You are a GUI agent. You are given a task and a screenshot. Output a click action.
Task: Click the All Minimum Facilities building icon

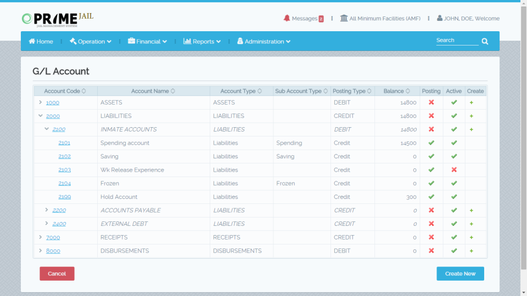344,18
